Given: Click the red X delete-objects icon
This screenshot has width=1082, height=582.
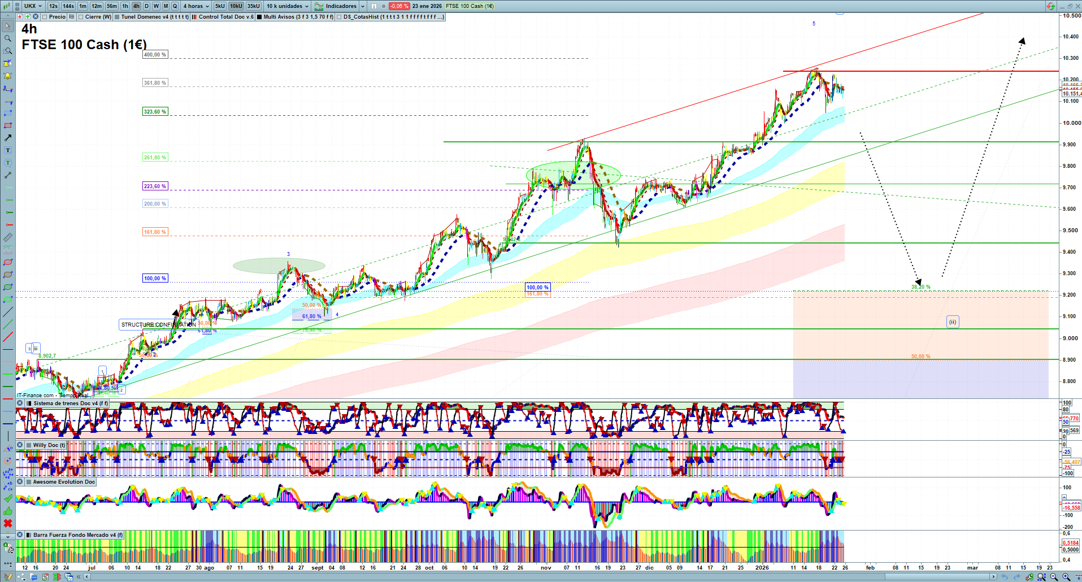Looking at the screenshot, I should coord(8,523).
